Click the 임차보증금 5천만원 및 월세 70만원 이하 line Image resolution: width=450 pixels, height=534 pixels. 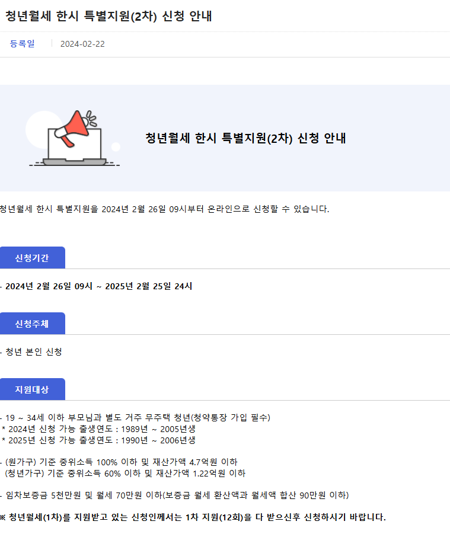tap(177, 495)
